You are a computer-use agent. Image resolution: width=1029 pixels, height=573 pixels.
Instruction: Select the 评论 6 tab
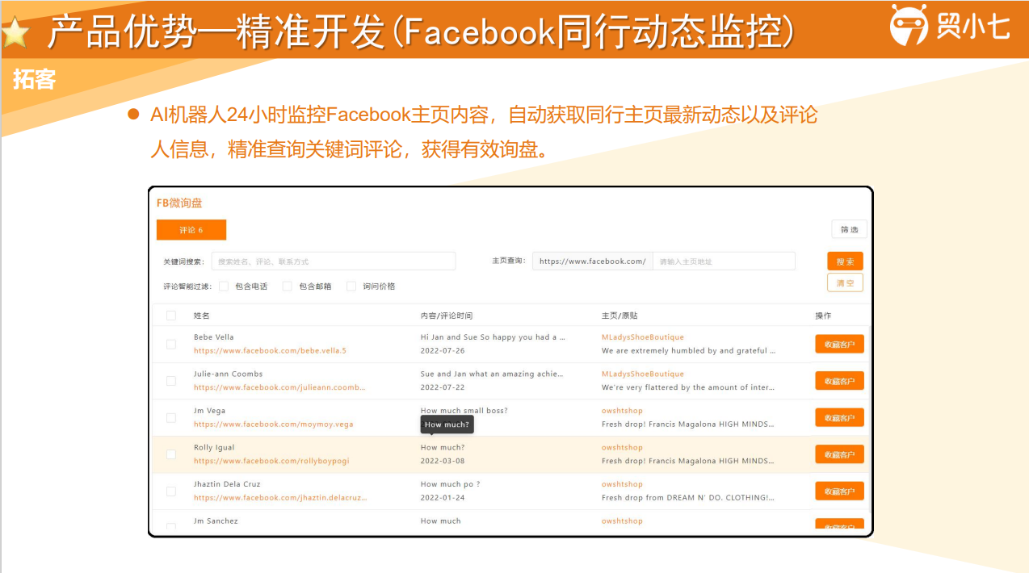coord(191,230)
